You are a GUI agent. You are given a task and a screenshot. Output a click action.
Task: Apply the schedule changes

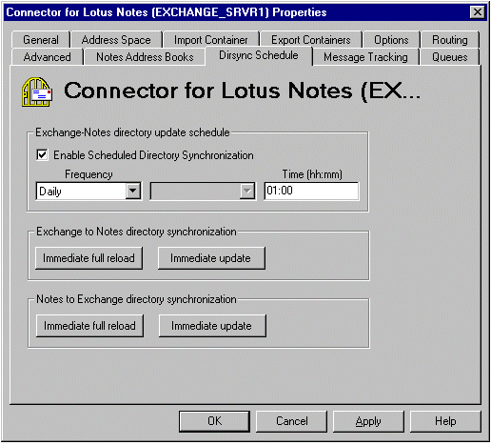click(368, 421)
